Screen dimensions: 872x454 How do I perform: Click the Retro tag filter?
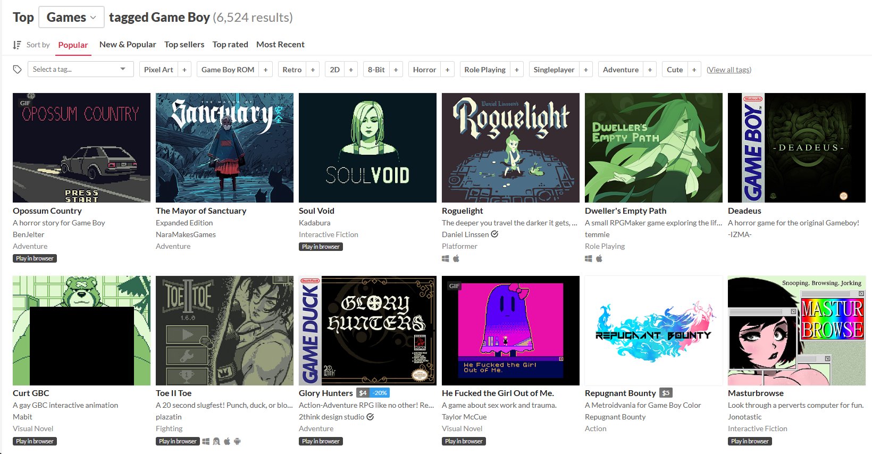292,70
